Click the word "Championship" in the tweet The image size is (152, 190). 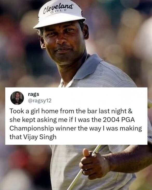coord(31,129)
